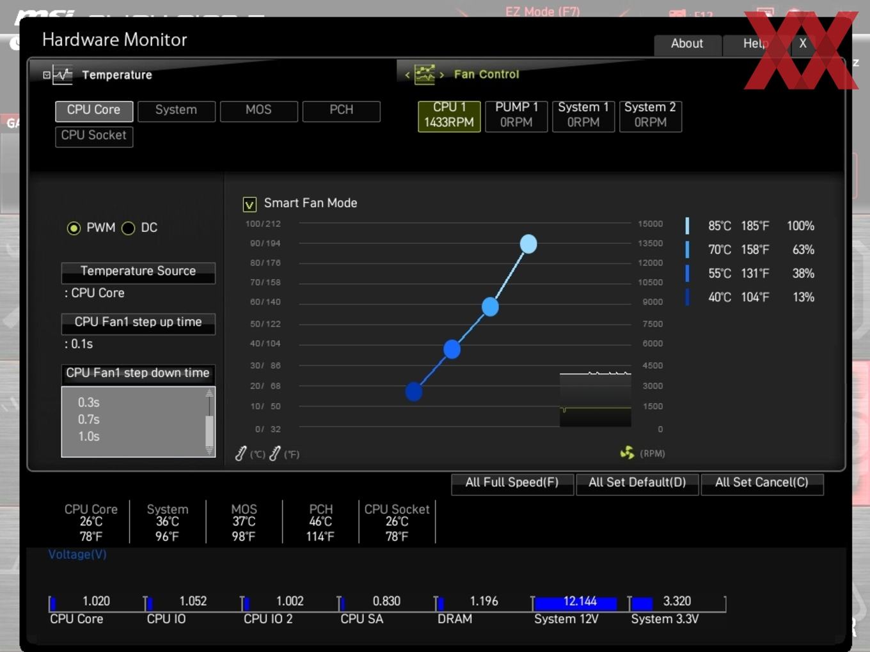Choose 1.0s step down time
Screen dimensions: 870x652
pos(89,437)
